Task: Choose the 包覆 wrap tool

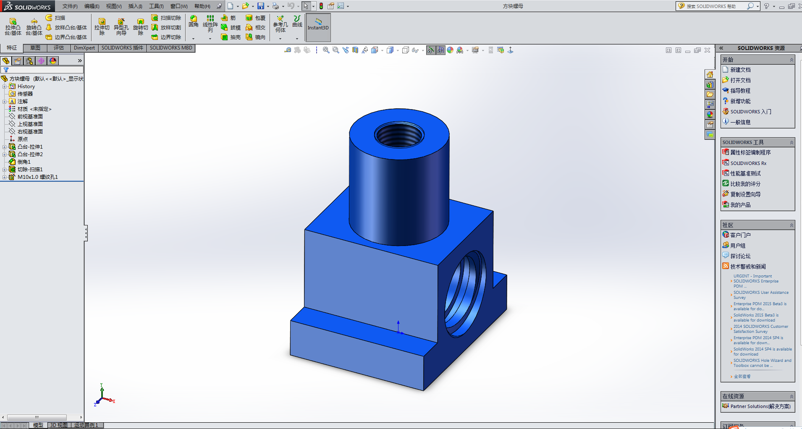Action: tap(256, 18)
